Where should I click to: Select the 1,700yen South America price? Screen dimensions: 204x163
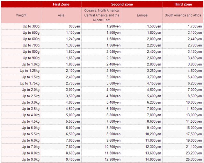(195, 26)
